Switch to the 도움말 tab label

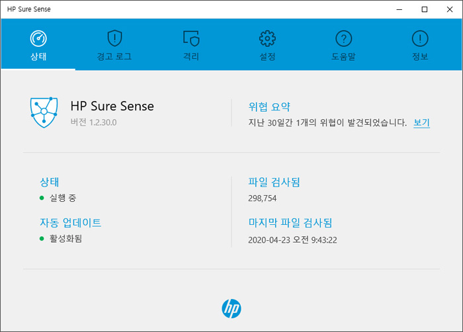pos(343,56)
